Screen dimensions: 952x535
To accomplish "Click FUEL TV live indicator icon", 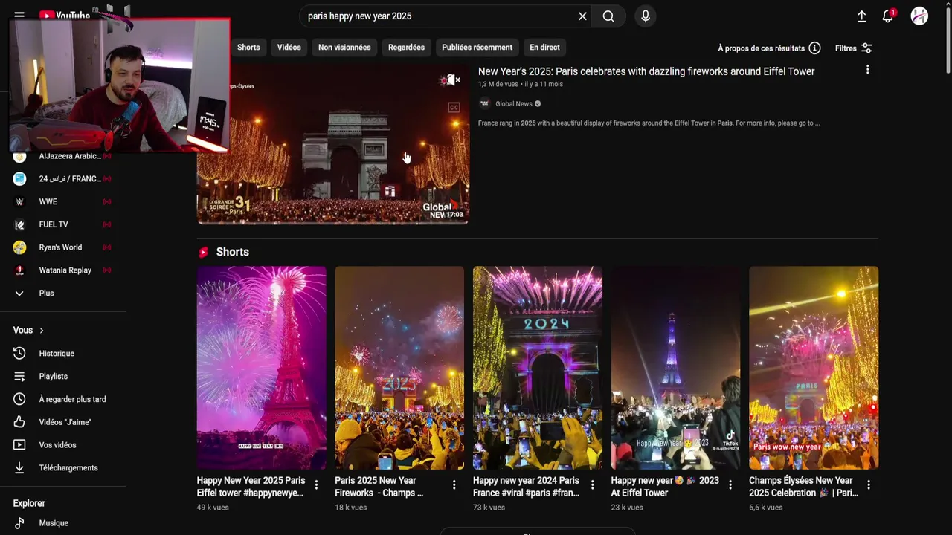I will [x=106, y=224].
